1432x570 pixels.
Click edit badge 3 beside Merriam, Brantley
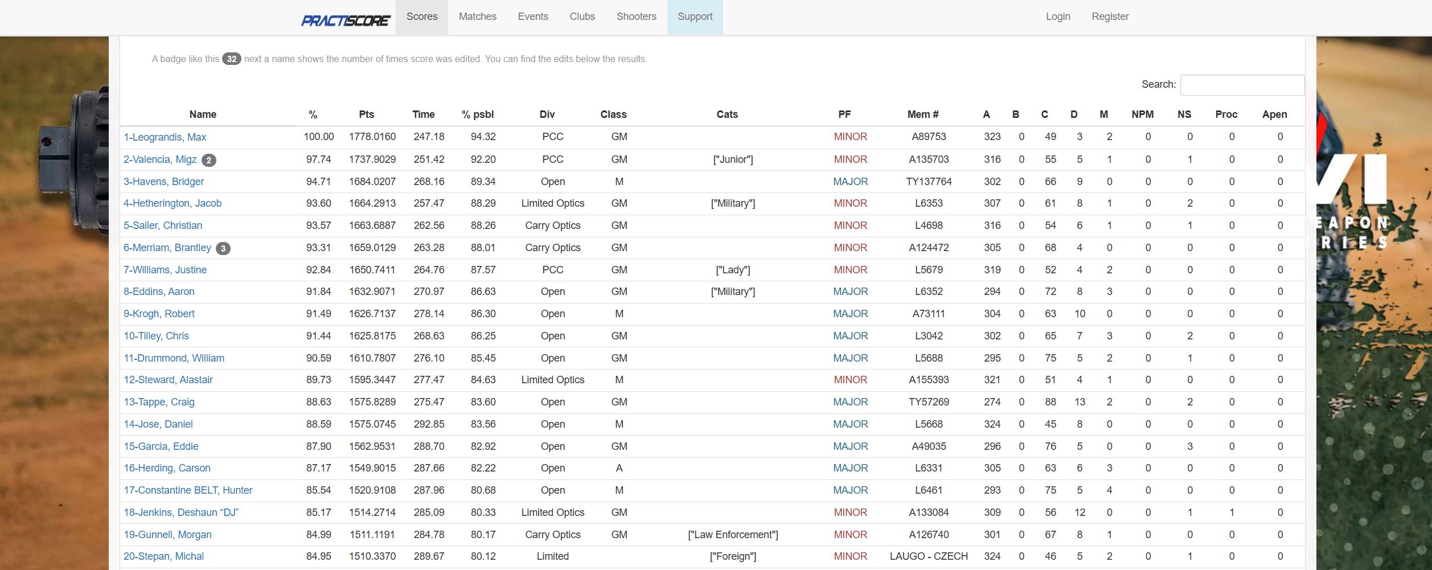tap(223, 249)
